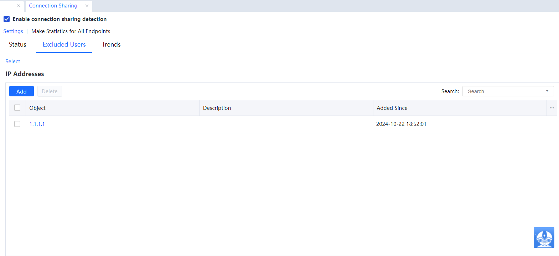The width and height of the screenshot is (559, 256).
Task: Close the unnamed tab left of Connection Sharing
Action: [19, 6]
